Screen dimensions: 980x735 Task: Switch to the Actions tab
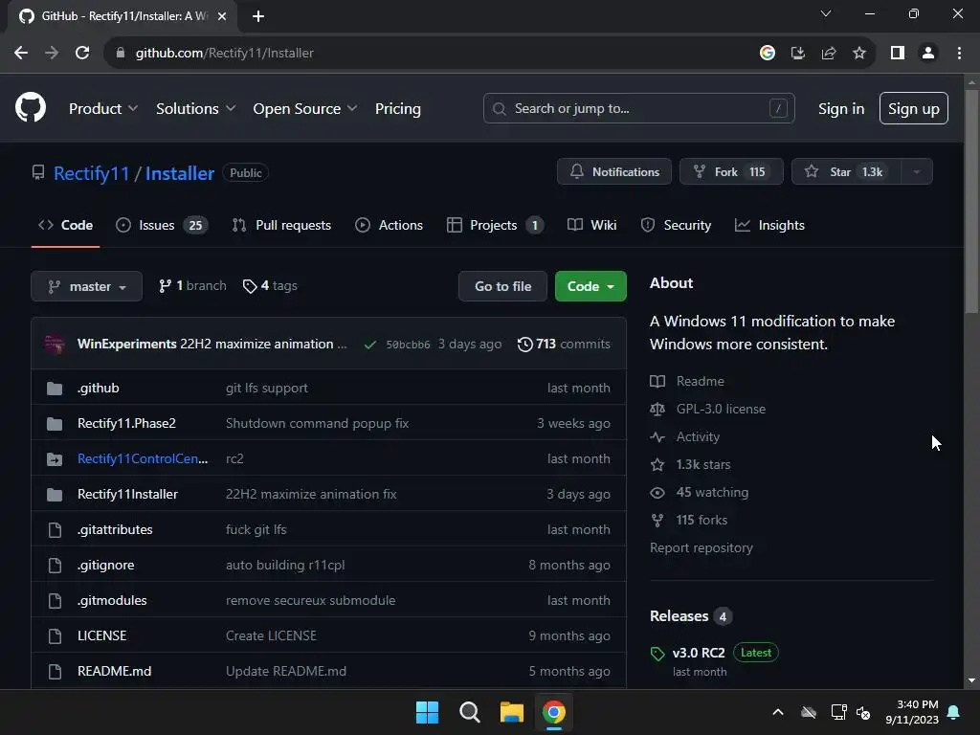[389, 225]
